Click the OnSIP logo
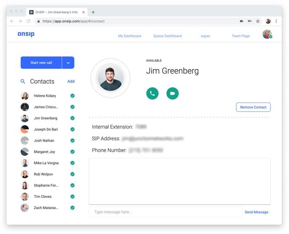Viewport: 289px width, 234px height. [x=26, y=34]
